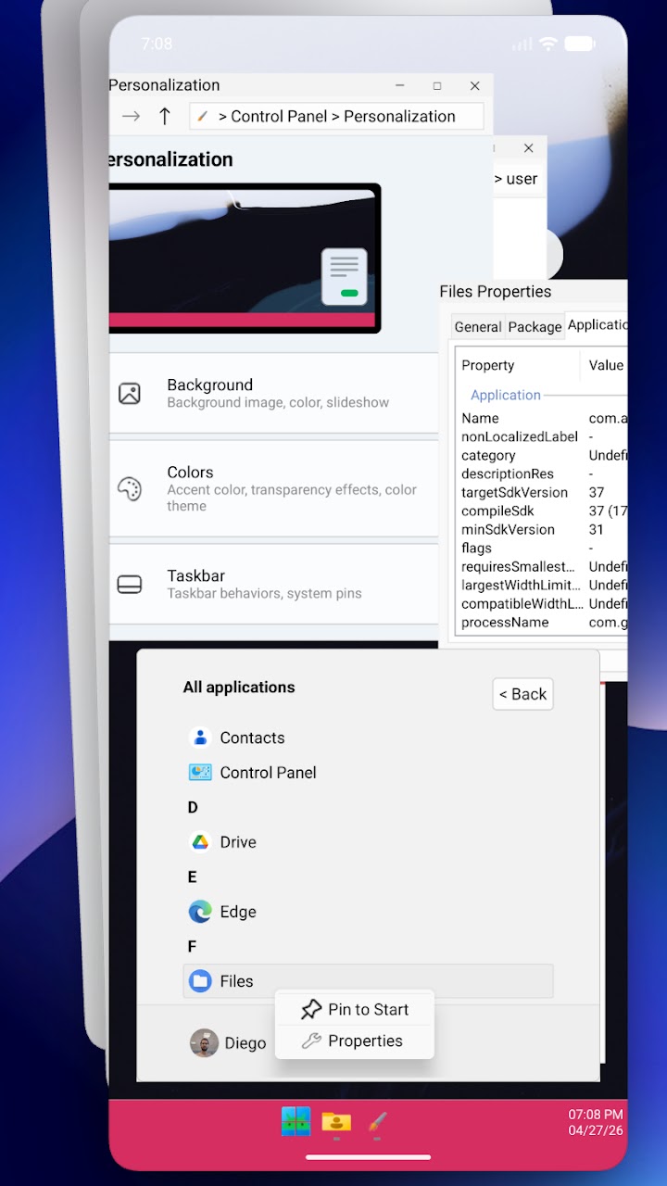Select Edge in All applications list
Viewport: 667px width, 1186px height.
coord(368,912)
